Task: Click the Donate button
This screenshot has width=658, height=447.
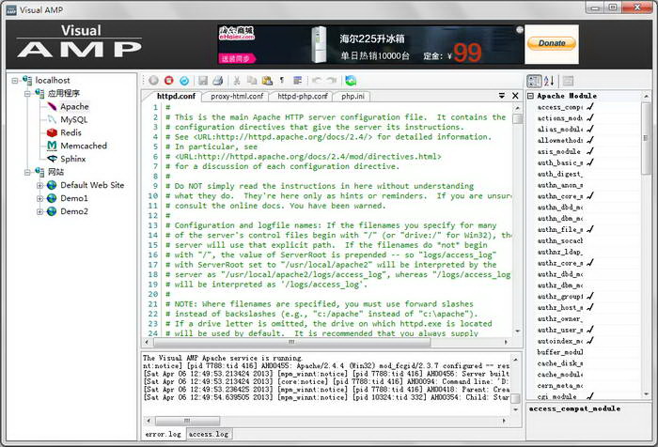Action: point(552,43)
